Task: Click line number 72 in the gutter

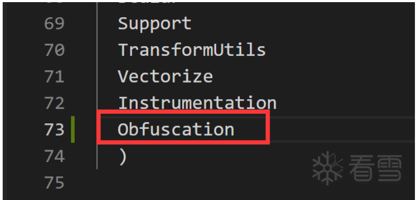Action: pyautogui.click(x=54, y=103)
